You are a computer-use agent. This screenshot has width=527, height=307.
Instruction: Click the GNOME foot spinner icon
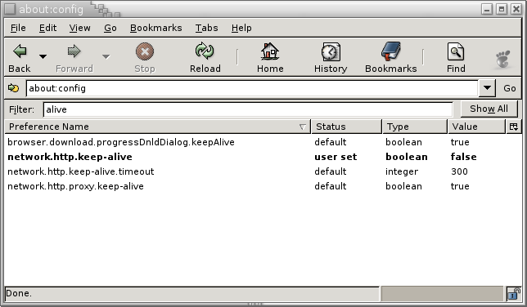(x=503, y=59)
